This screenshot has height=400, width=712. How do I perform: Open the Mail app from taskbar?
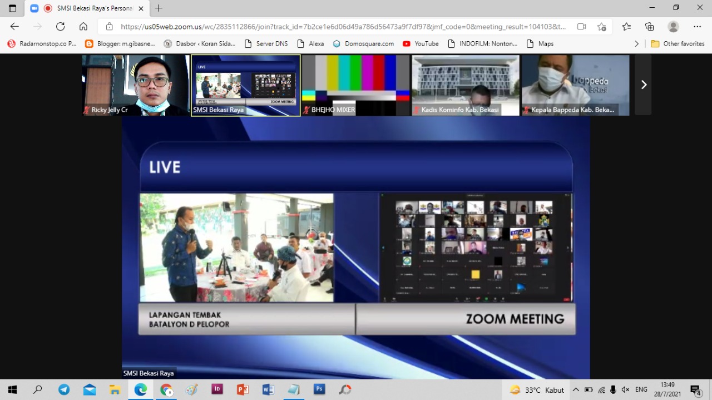click(x=90, y=389)
